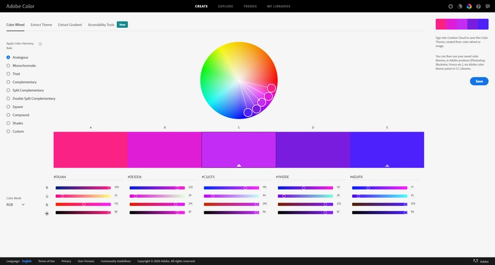Click the Adobe logo in the footer
Viewport: 495px width, 265px height.
pos(475,261)
